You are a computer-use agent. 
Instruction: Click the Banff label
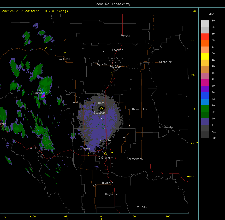(x=32, y=148)
